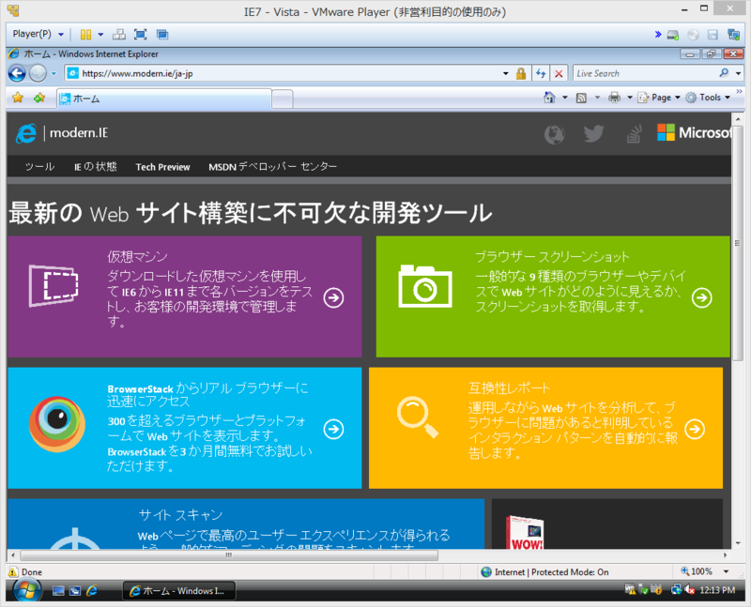Click arrow on the 仮想マシン purple tile

333,297
